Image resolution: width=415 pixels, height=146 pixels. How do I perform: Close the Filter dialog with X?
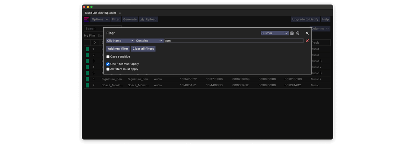307,33
